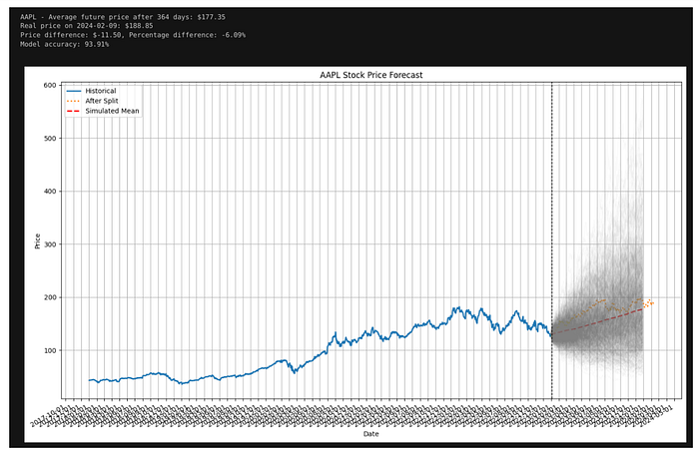Click the 100 tick on the price axis
Screen dimensions: 699x451
48,350
